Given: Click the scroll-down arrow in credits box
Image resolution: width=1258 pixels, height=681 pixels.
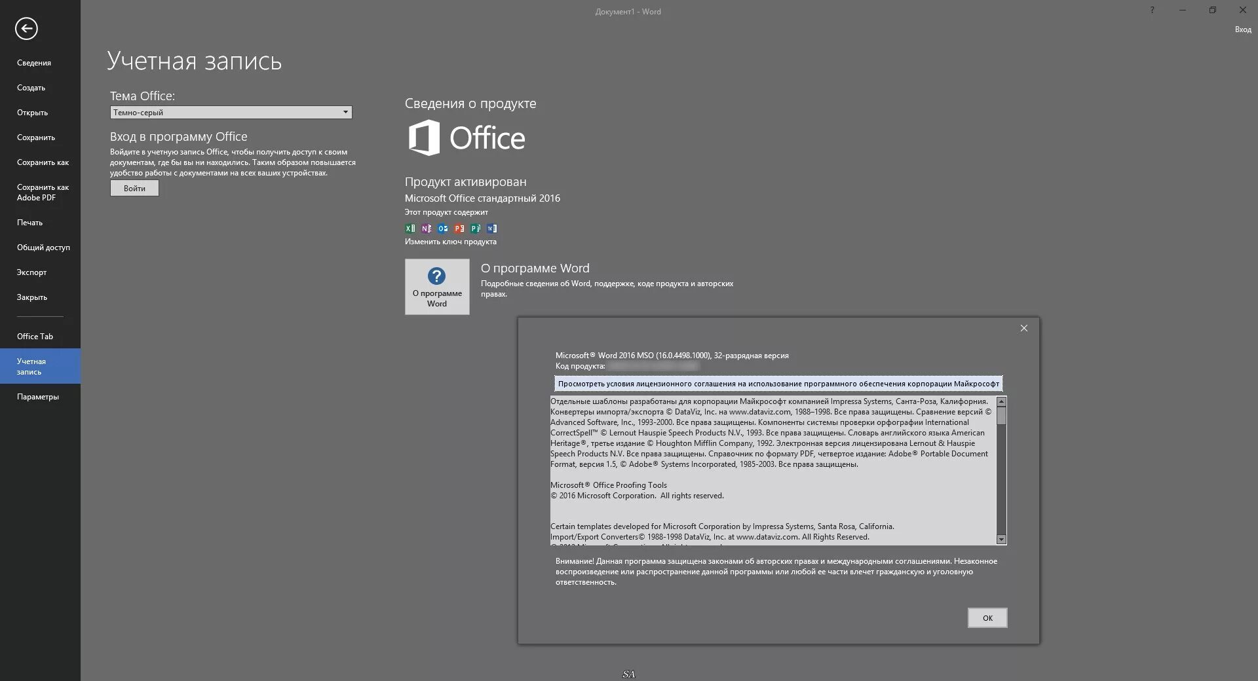Looking at the screenshot, I should click(1001, 540).
